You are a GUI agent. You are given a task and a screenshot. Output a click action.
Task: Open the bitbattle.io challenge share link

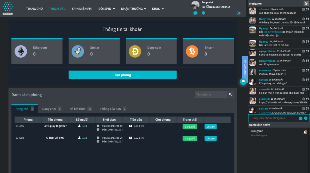pos(283,103)
